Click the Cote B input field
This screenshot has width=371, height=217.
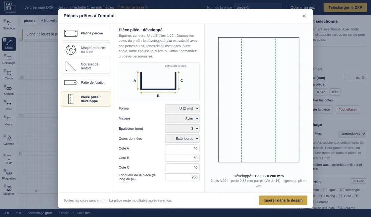(182, 158)
